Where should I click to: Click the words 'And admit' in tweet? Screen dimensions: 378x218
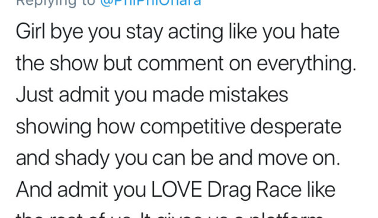(x=62, y=190)
